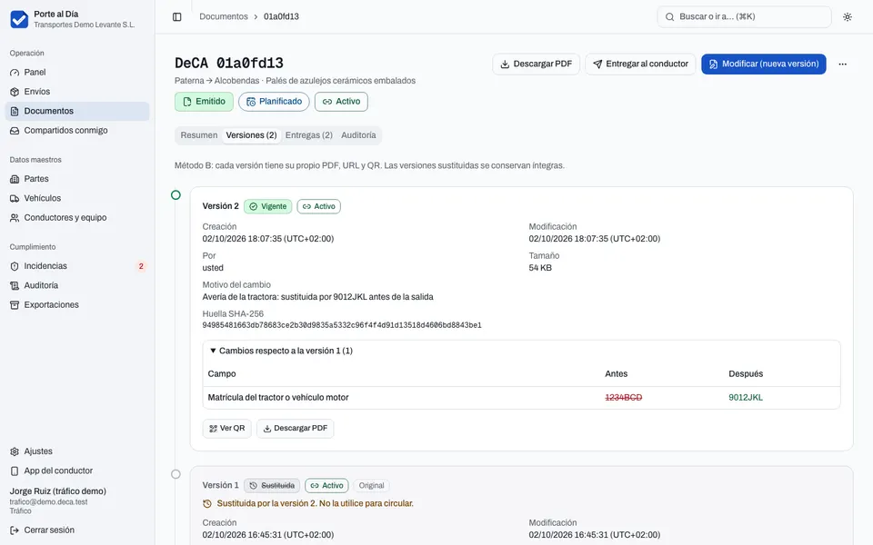Click Ver QR for Versión 2
This screenshot has height=545, width=873.
pyautogui.click(x=227, y=429)
